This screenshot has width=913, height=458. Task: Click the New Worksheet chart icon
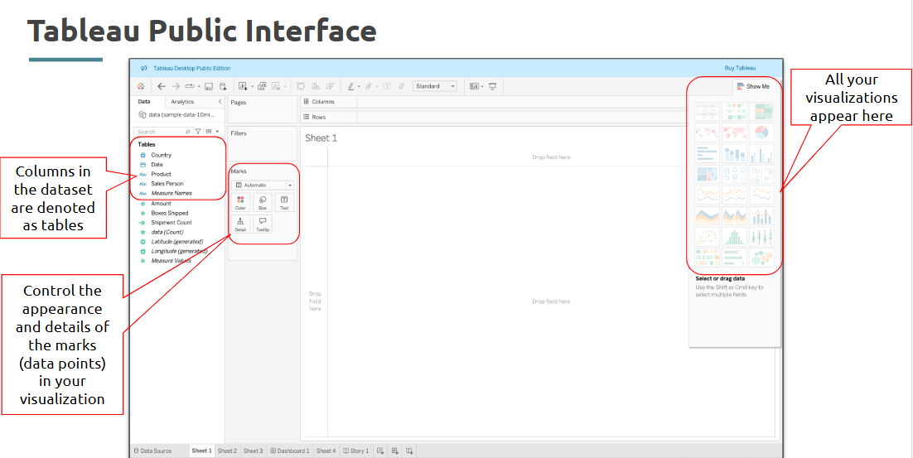(x=243, y=86)
